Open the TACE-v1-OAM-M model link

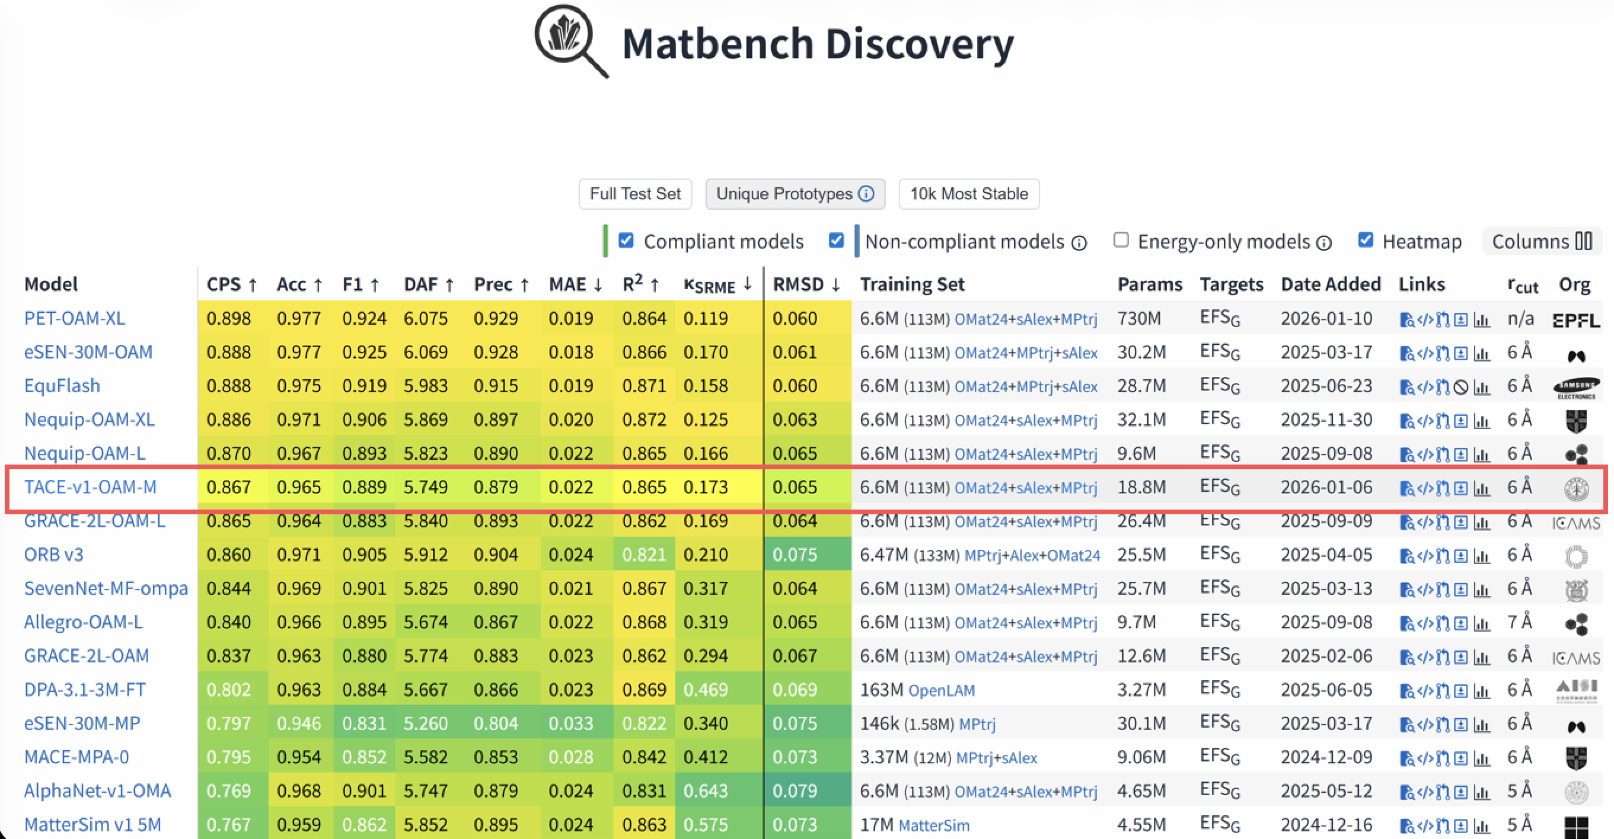click(90, 487)
